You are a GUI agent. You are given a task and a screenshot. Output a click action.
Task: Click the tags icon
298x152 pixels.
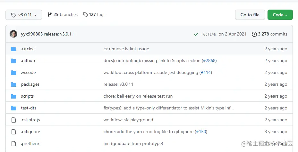pyautogui.click(x=85, y=15)
